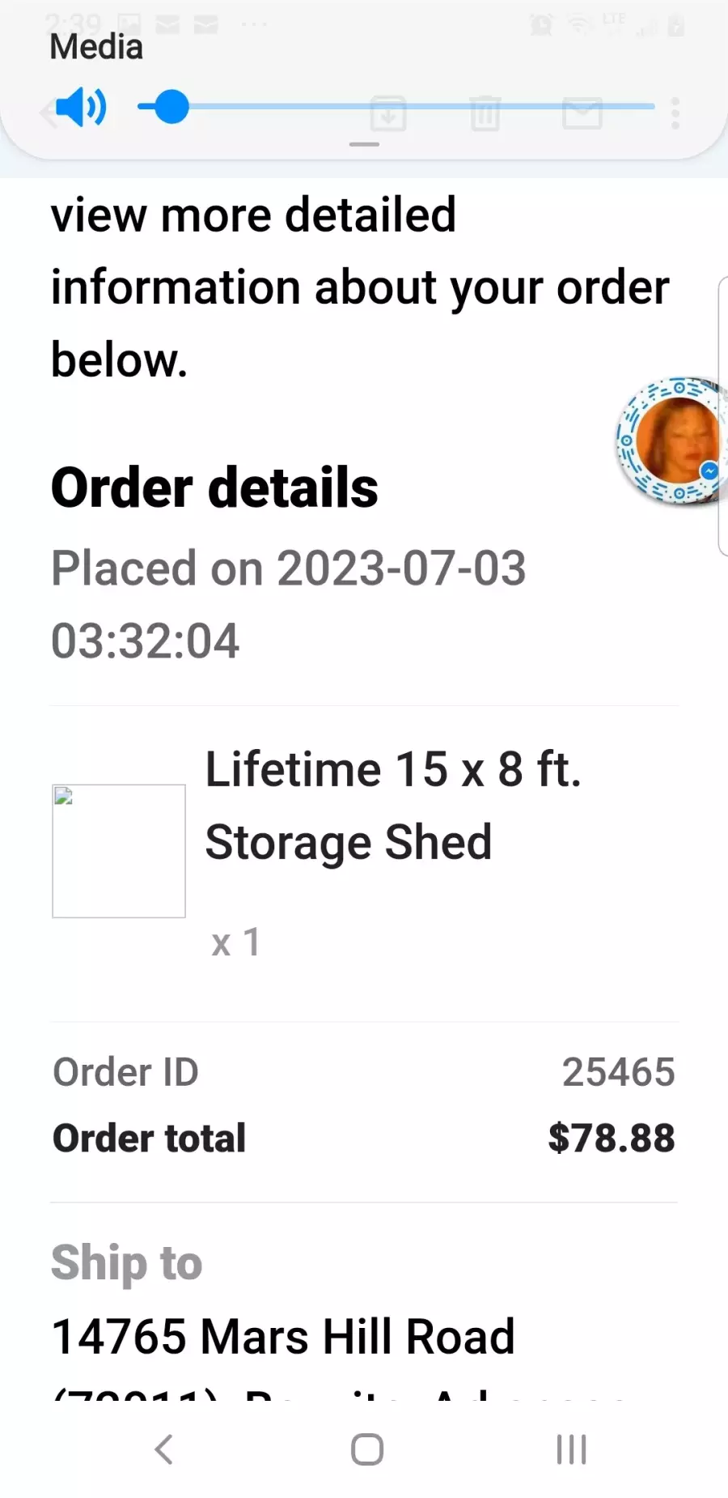
Task: Tap the $78.88 order total amount
Action: 612,1138
